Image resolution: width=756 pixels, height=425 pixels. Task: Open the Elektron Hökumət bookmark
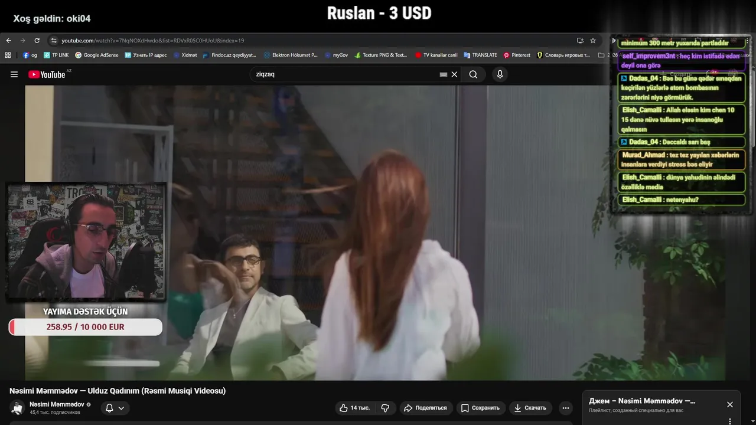(291, 55)
